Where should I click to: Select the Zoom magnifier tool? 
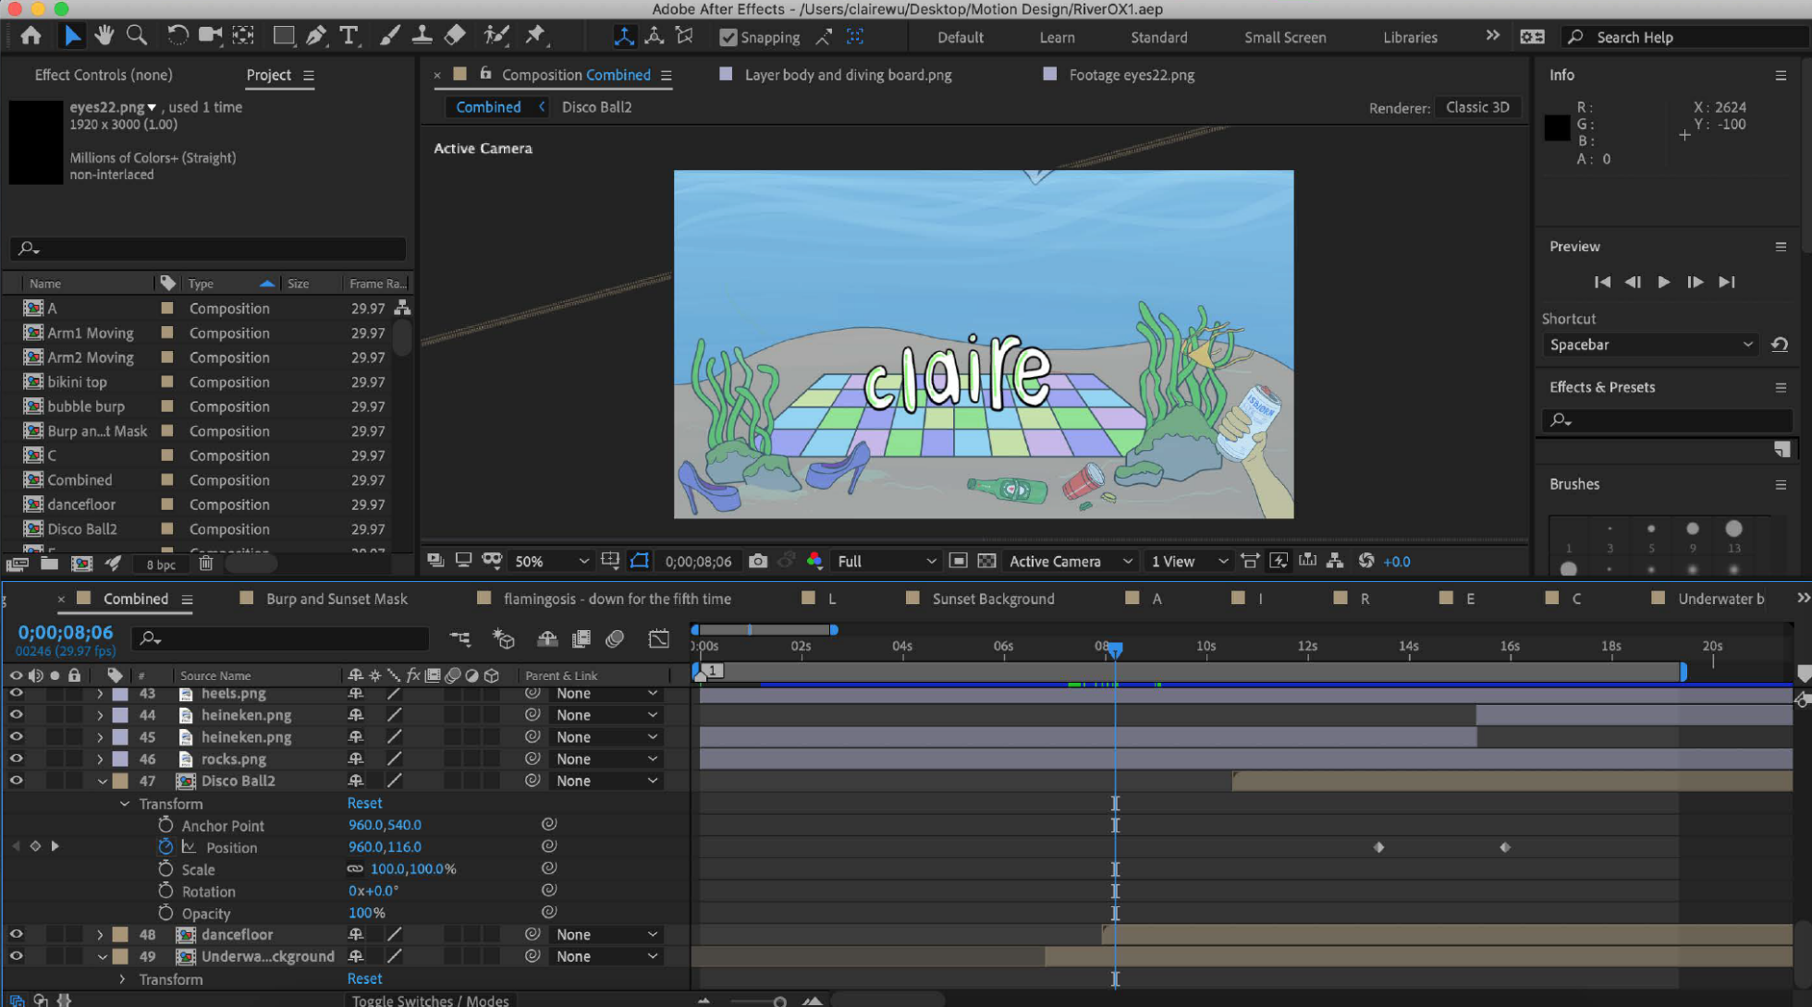(136, 36)
